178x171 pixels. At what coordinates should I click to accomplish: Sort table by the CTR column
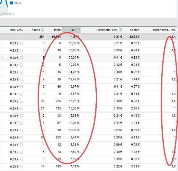(x=72, y=30)
